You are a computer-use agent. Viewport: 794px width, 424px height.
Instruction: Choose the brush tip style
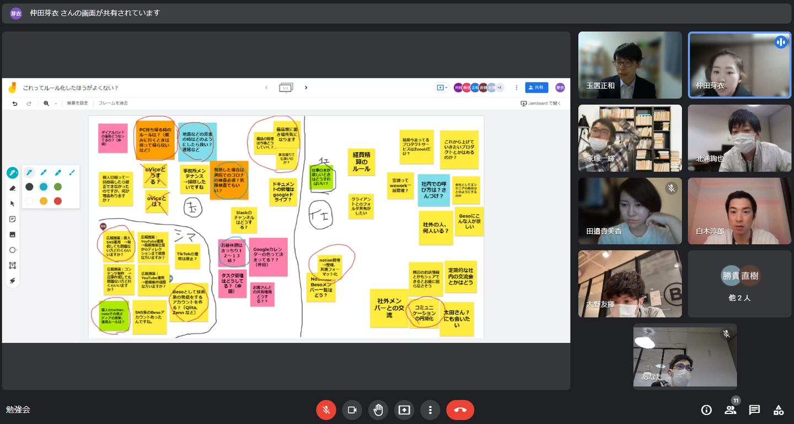pyautogui.click(x=72, y=173)
